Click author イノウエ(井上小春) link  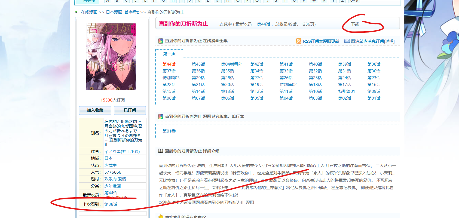click(122, 152)
